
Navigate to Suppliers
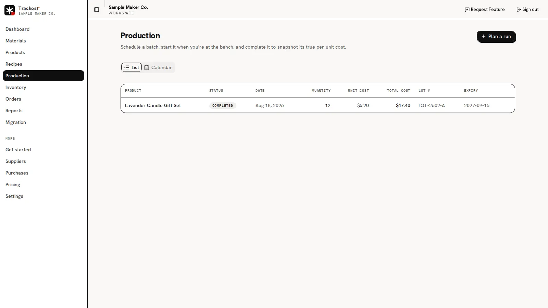43,161
